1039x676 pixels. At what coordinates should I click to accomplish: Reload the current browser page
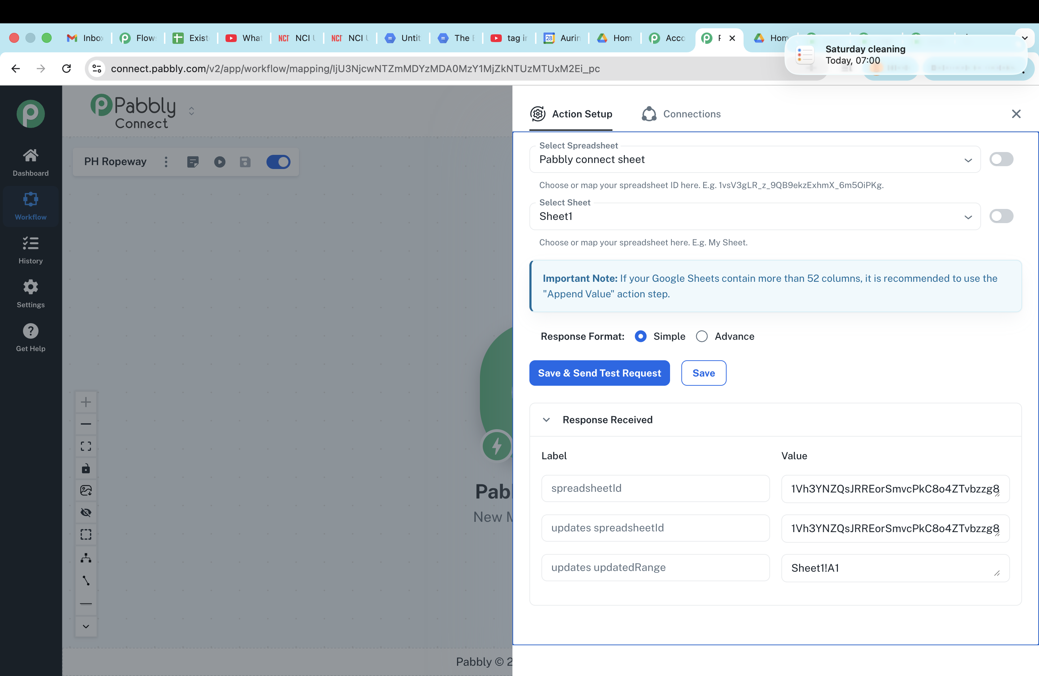coord(66,69)
